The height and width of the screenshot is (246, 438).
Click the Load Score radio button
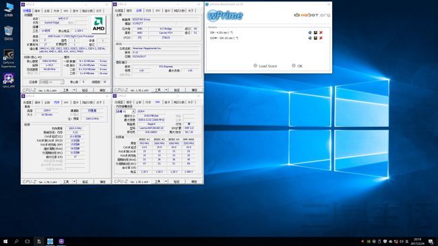(x=255, y=65)
